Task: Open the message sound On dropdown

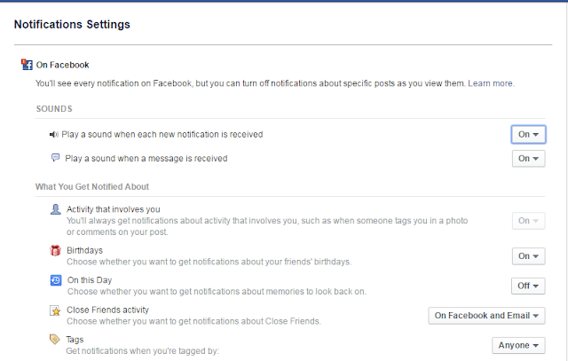Action: pyautogui.click(x=529, y=158)
